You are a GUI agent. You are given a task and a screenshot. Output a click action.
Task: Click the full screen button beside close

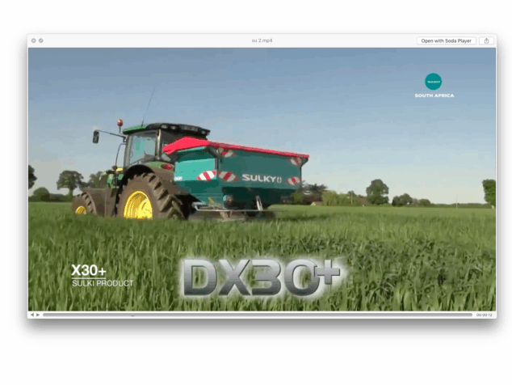[41, 40]
